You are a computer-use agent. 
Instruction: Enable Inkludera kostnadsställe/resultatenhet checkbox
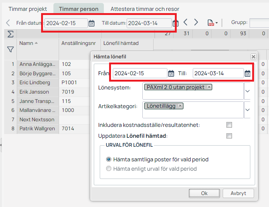[229, 125]
